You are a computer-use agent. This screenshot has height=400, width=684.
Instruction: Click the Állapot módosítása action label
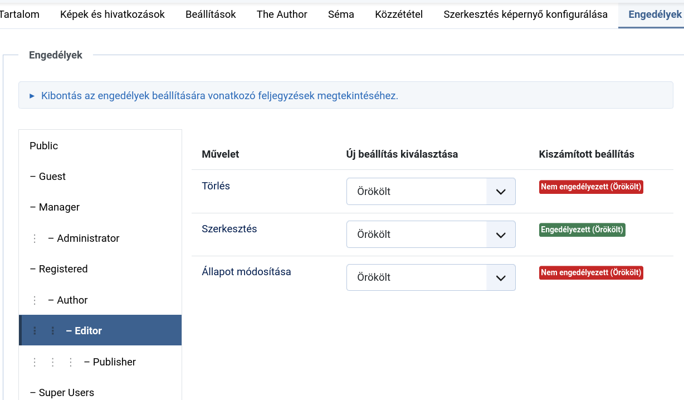point(246,272)
